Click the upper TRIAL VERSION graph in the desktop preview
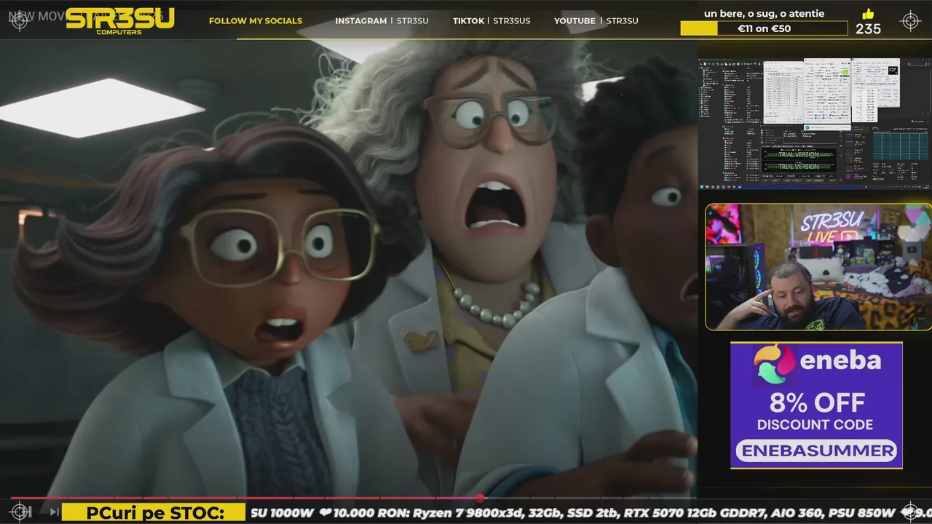This screenshot has height=524, width=932. coord(799,154)
